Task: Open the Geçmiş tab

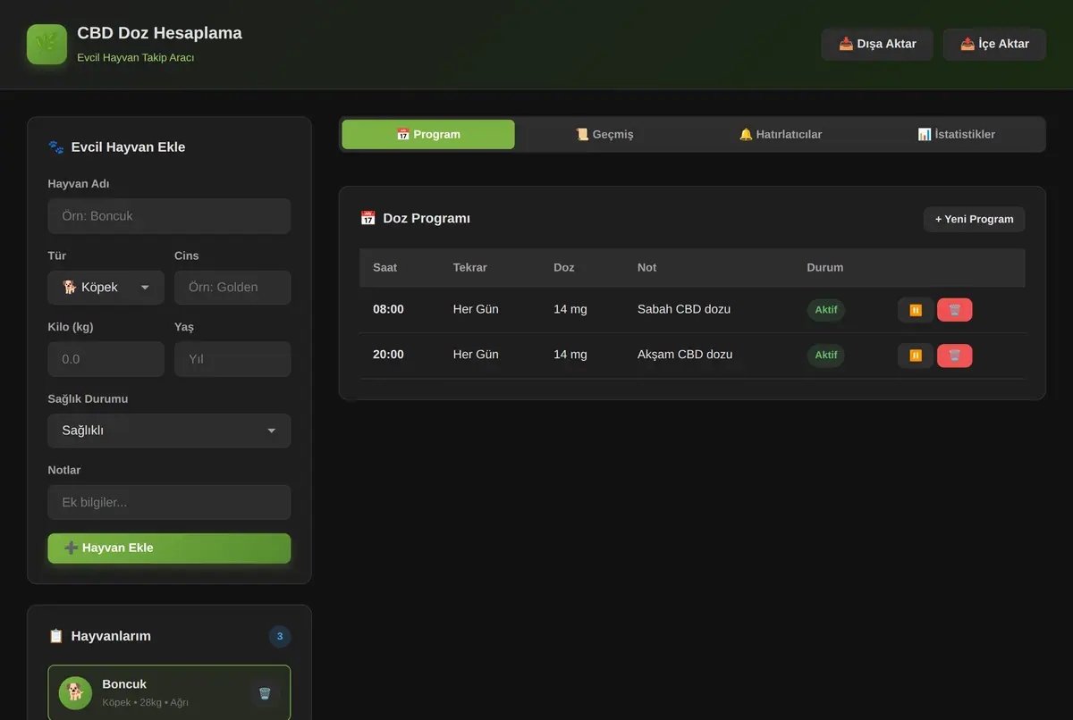Action: [x=604, y=134]
